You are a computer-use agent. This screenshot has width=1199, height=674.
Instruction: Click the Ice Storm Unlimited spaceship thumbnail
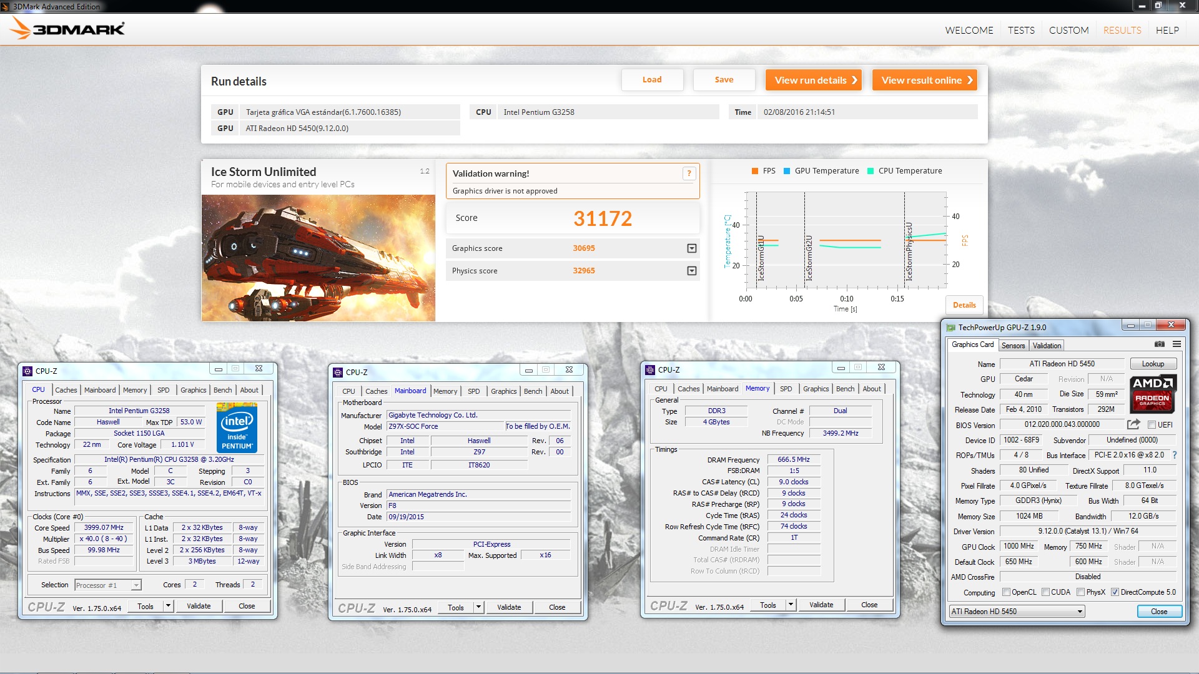tap(318, 258)
